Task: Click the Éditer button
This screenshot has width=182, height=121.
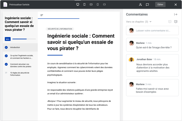Action: (x=160, y=4)
